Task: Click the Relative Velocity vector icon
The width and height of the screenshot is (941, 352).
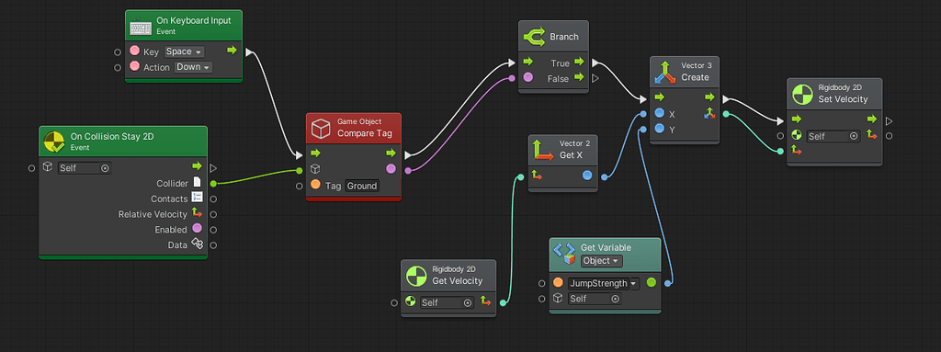Action: [197, 213]
